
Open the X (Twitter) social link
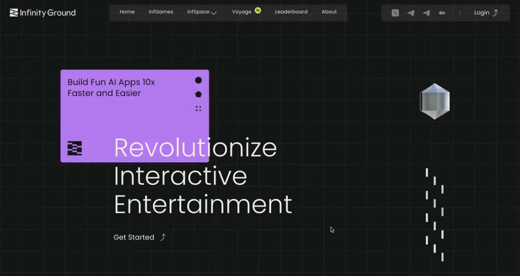point(395,13)
